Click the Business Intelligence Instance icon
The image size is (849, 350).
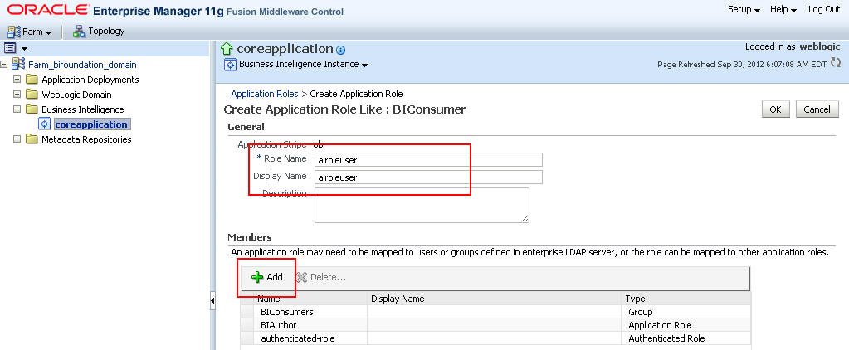click(x=231, y=65)
